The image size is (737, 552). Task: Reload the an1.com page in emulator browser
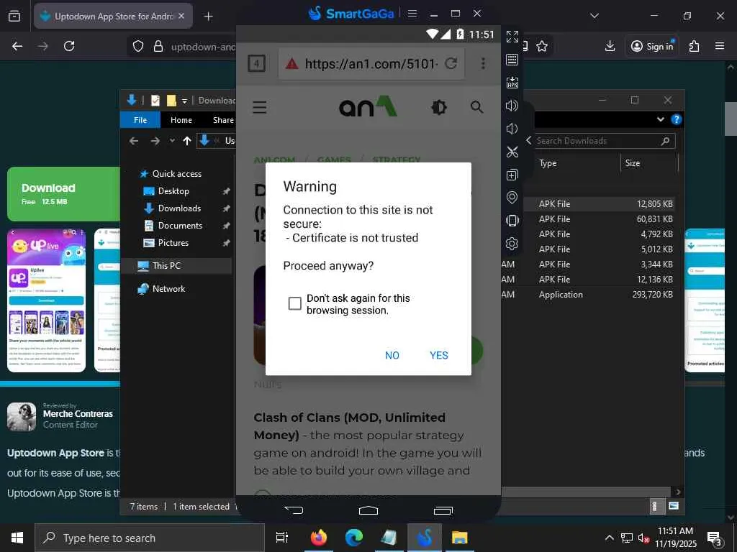coord(451,63)
